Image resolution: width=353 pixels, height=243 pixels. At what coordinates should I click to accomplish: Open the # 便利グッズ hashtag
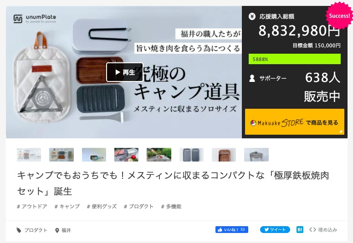pyautogui.click(x=102, y=206)
